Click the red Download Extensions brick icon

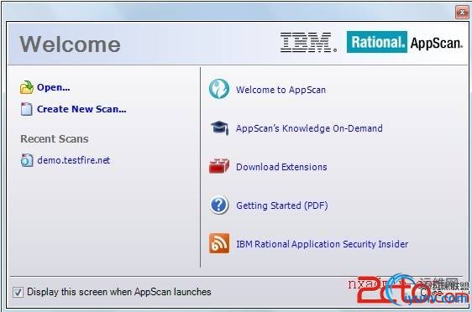pos(219,165)
